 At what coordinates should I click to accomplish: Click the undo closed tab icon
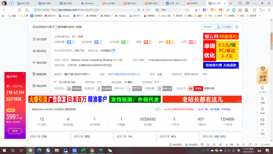(261, 10)
